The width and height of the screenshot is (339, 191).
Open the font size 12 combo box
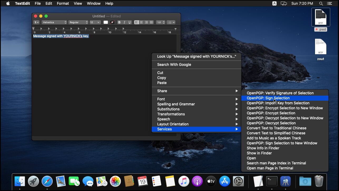95,22
